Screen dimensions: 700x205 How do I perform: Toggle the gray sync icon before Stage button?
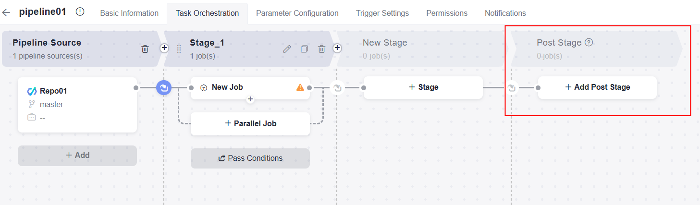click(337, 88)
